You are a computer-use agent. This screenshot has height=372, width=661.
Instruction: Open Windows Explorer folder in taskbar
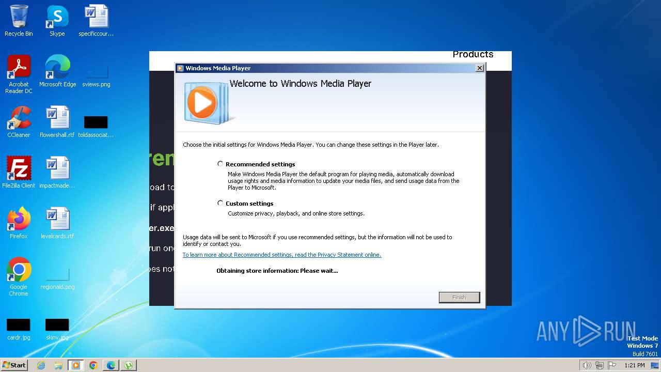pyautogui.click(x=58, y=365)
